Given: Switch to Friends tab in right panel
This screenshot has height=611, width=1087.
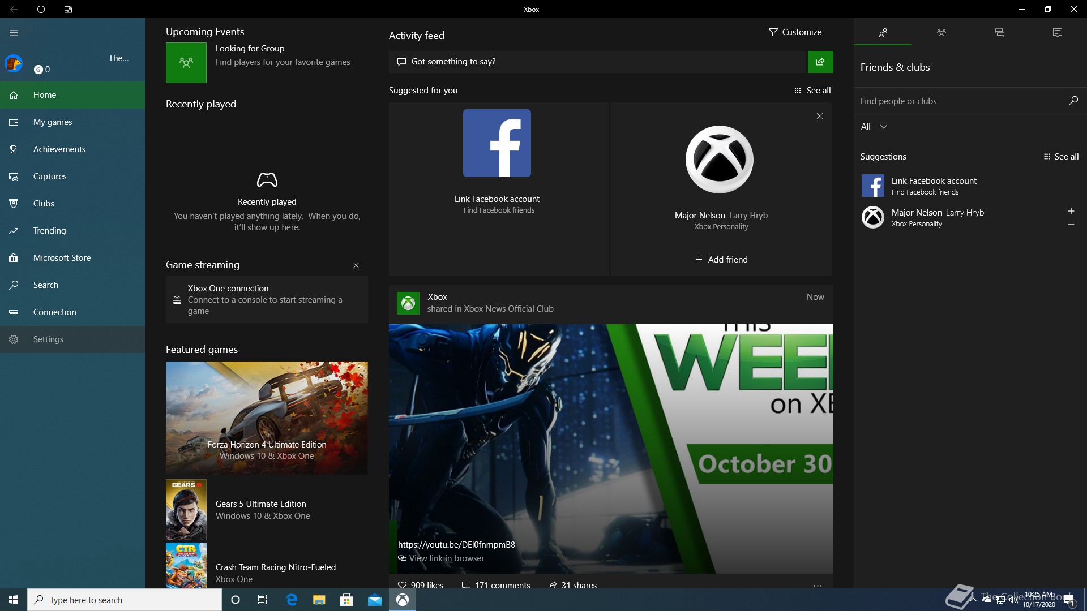Looking at the screenshot, I should 883,32.
